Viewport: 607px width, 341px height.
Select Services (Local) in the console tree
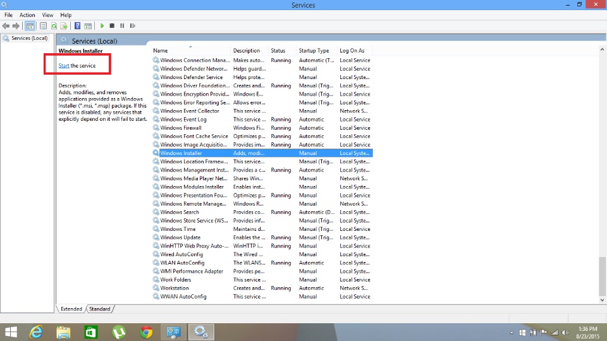tap(25, 38)
